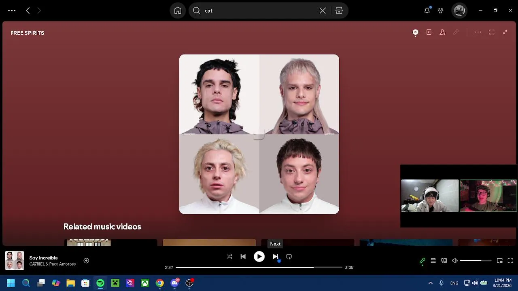The width and height of the screenshot is (518, 291).
Task: Launch Copilot from taskbar
Action: click(56, 283)
